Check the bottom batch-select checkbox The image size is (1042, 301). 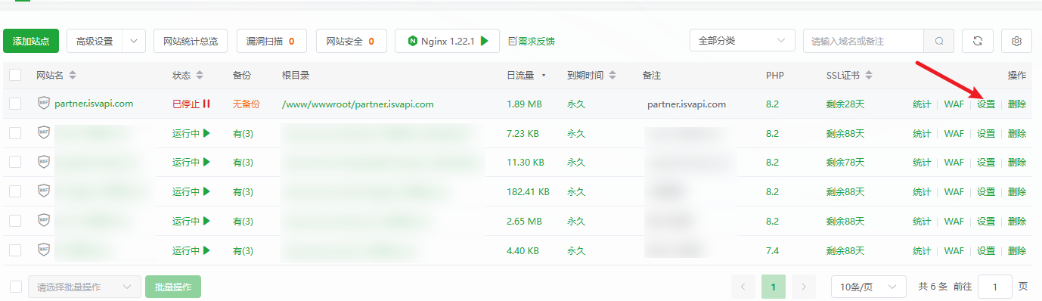pyautogui.click(x=15, y=287)
